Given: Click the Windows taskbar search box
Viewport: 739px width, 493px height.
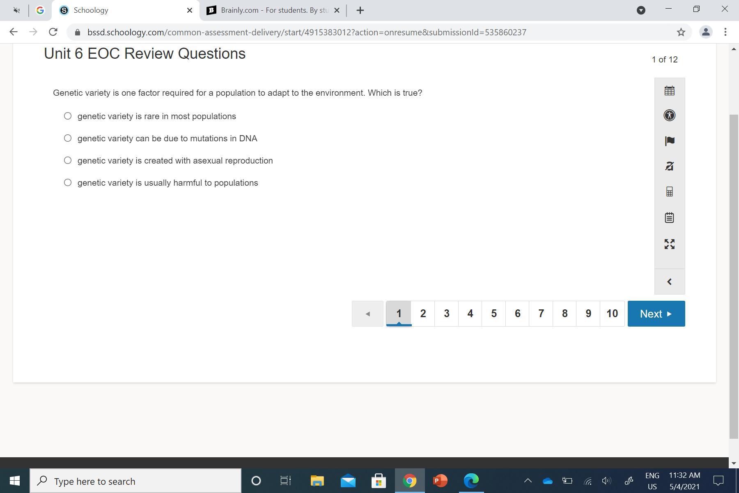Looking at the screenshot, I should pyautogui.click(x=135, y=481).
